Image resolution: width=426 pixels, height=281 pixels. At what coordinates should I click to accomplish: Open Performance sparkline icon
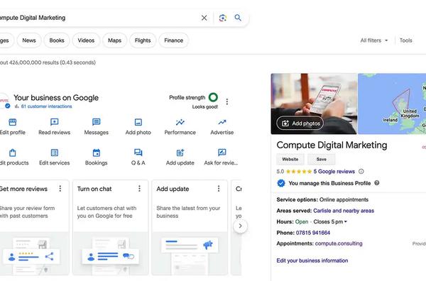coord(180,122)
